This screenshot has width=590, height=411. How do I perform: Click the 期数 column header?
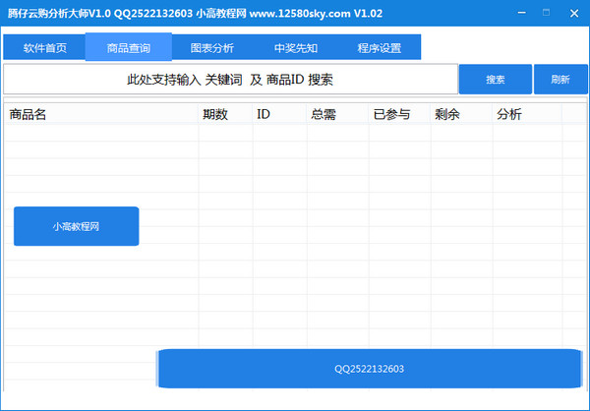(x=225, y=115)
